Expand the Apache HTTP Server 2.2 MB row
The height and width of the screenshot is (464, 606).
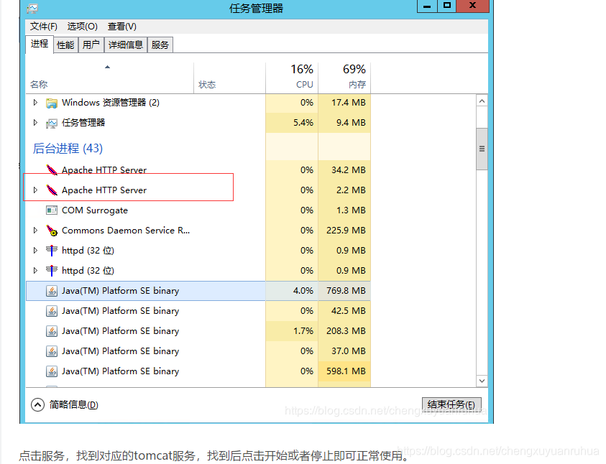[x=35, y=190]
